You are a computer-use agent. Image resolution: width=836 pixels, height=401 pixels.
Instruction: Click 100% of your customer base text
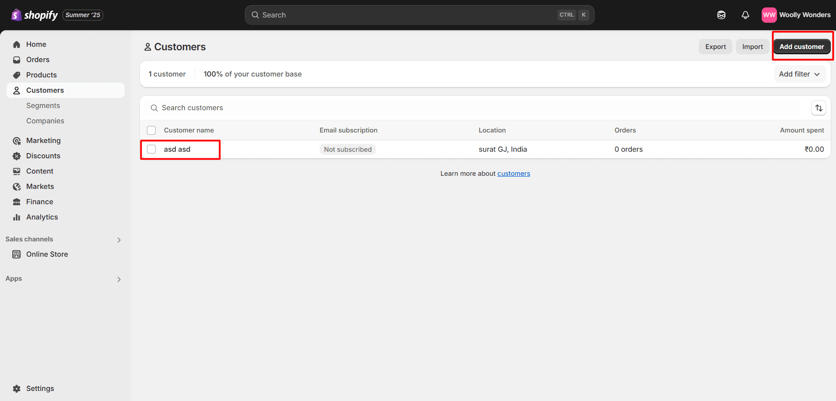pos(253,74)
